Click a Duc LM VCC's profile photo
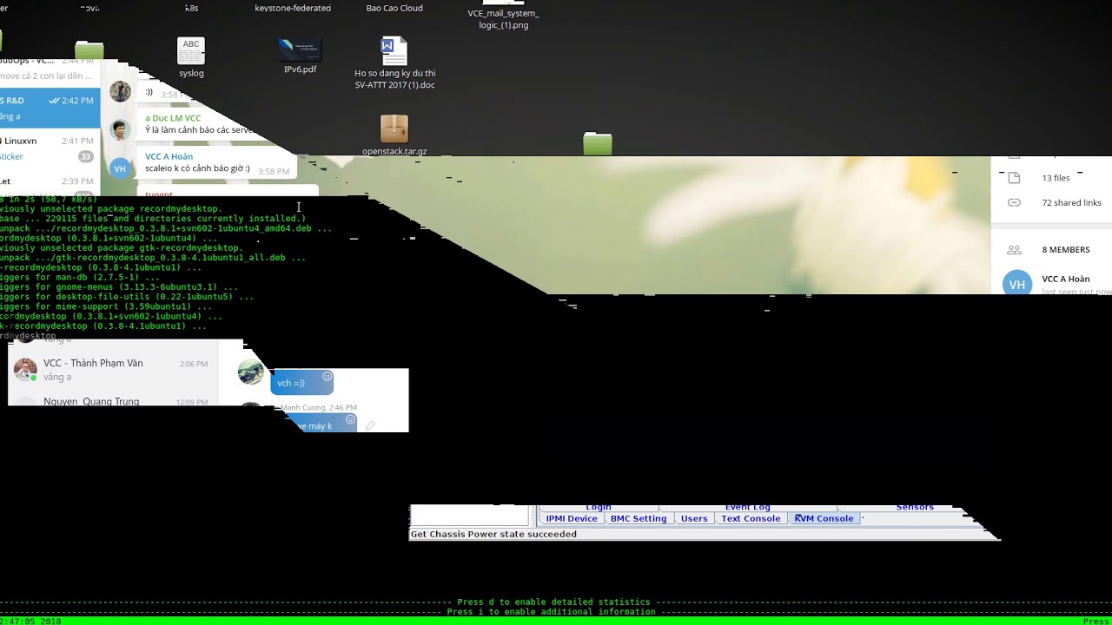Viewport: 1112px width, 625px height. [x=120, y=129]
